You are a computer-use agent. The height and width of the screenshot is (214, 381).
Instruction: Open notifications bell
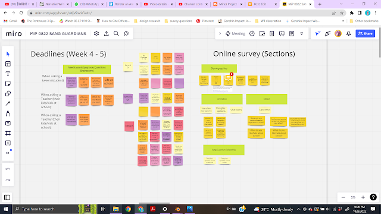tap(349, 33)
